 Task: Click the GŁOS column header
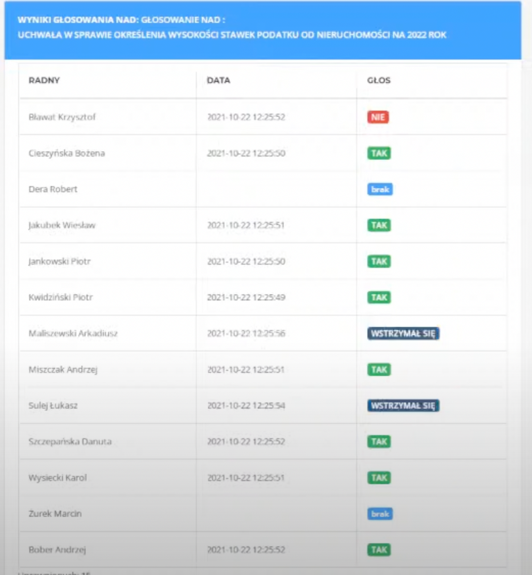point(379,80)
